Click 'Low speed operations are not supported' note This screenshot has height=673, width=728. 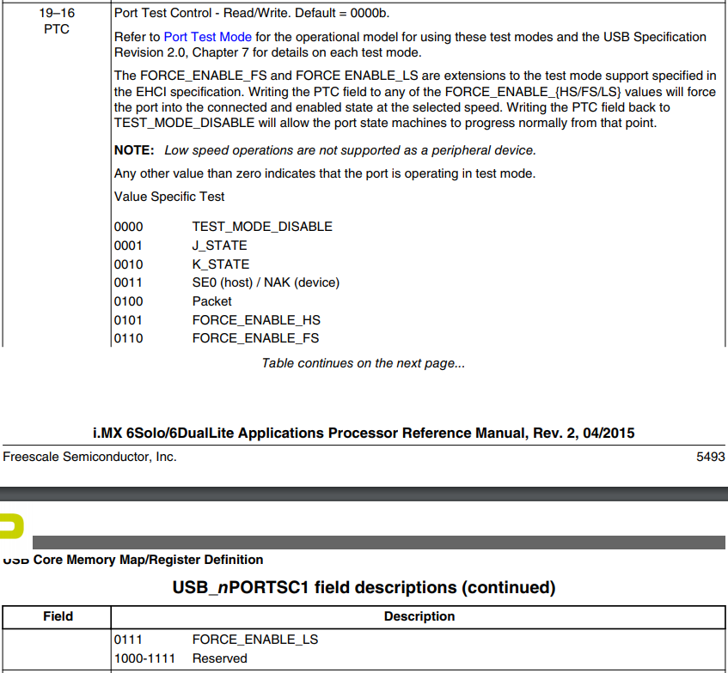click(x=350, y=150)
